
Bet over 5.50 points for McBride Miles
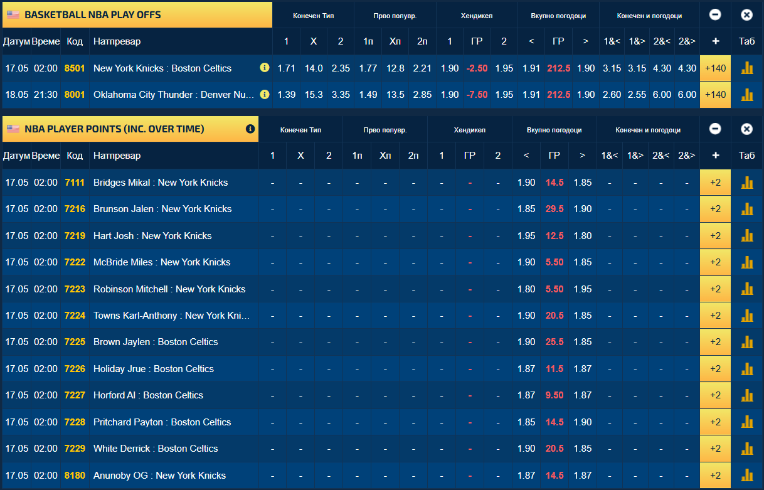[583, 262]
